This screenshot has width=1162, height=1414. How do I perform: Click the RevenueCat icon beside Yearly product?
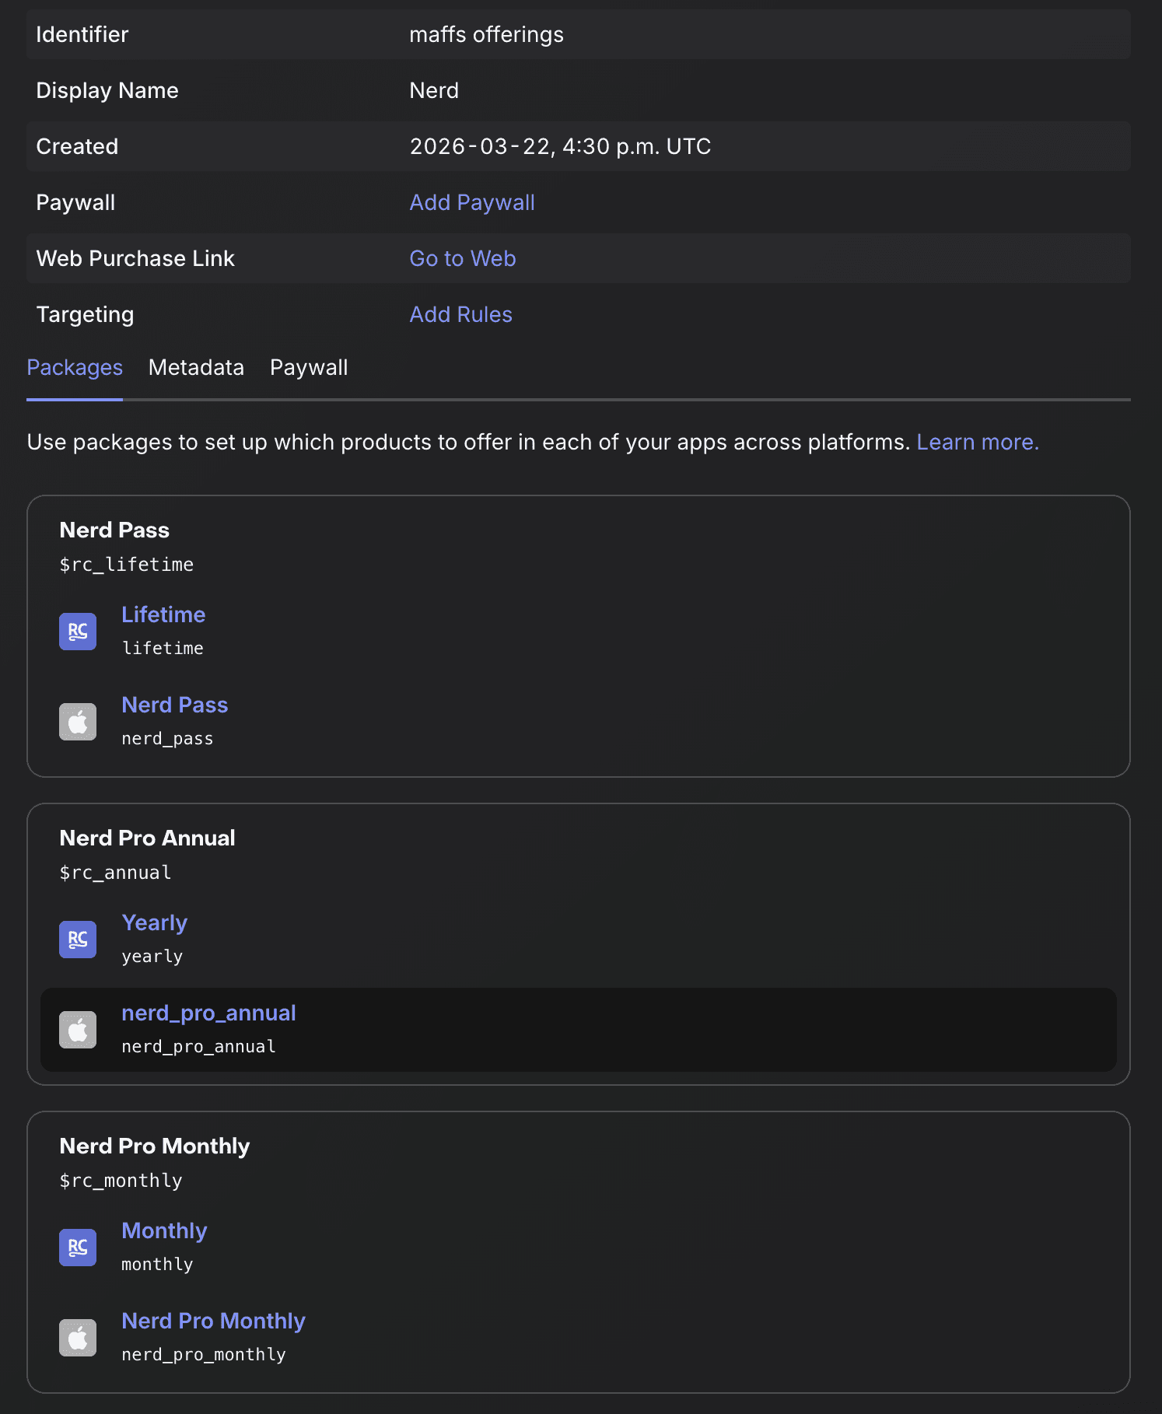pos(77,939)
